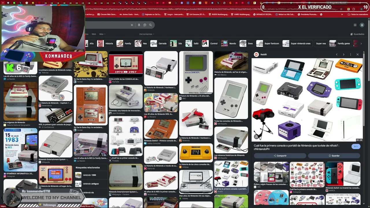Go to the previous image in the preview panel
Image resolution: width=370 pixels, height=208 pixels.
coord(337,55)
